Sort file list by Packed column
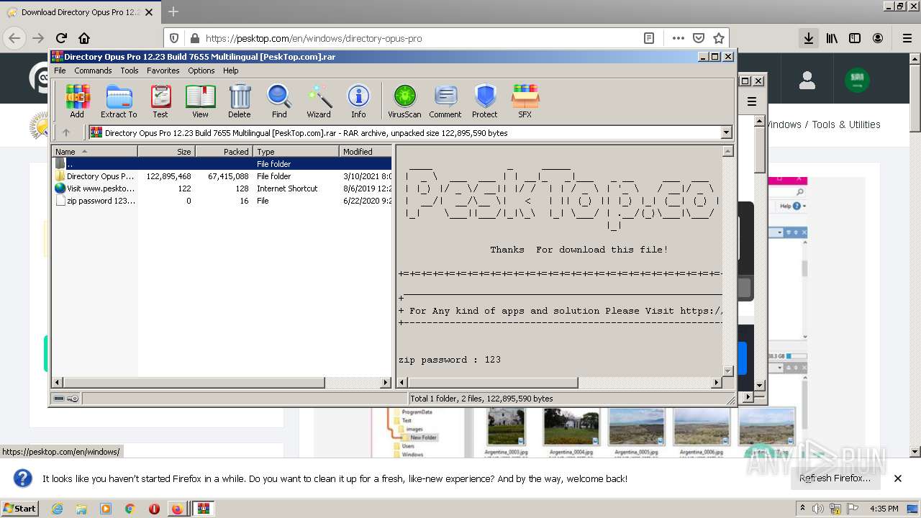Viewport: 921px width, 518px height. [x=224, y=151]
